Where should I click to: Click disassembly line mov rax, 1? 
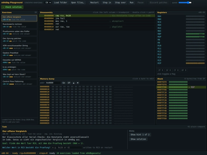(x=97, y=21)
